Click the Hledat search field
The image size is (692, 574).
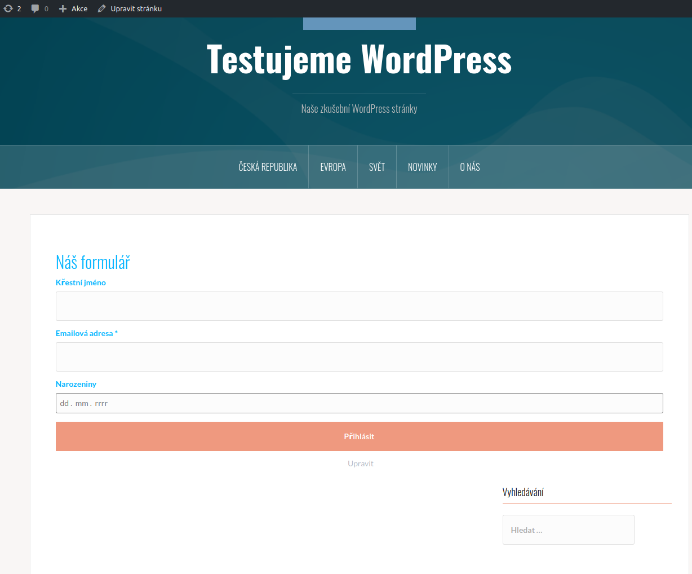569,530
